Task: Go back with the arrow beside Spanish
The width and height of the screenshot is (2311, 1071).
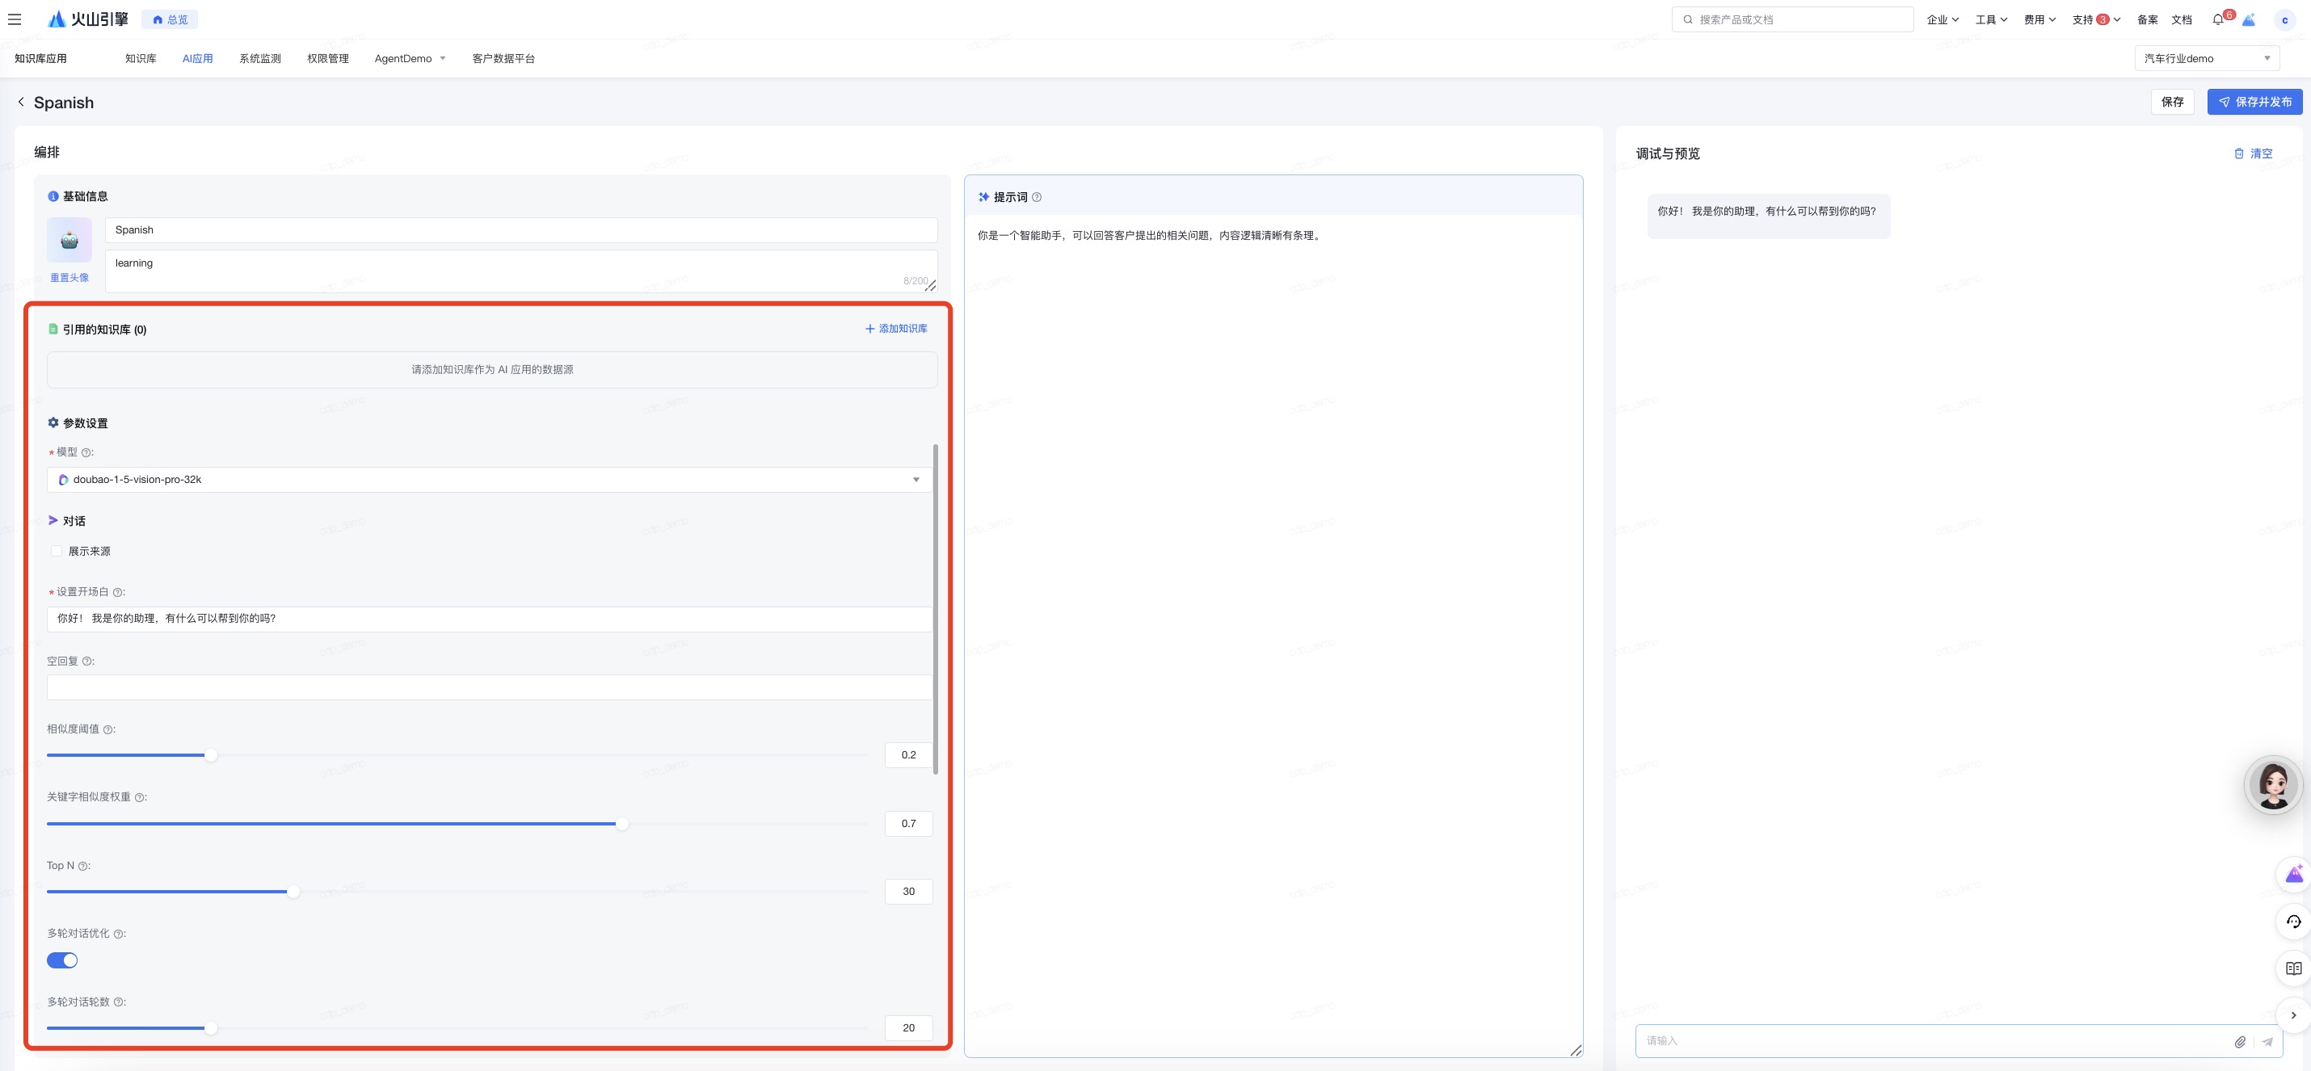Action: (21, 103)
